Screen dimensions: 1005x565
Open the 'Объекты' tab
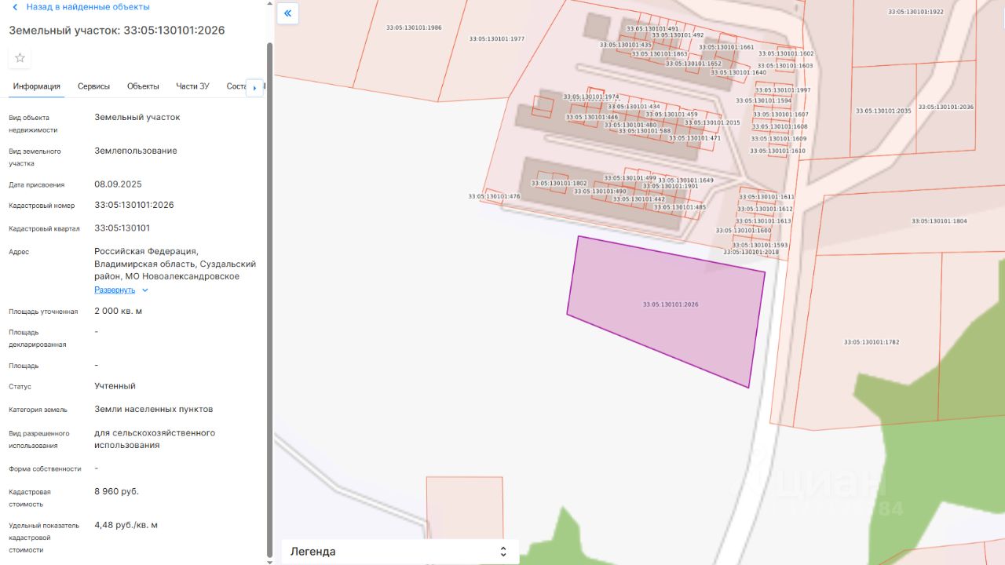(x=143, y=86)
